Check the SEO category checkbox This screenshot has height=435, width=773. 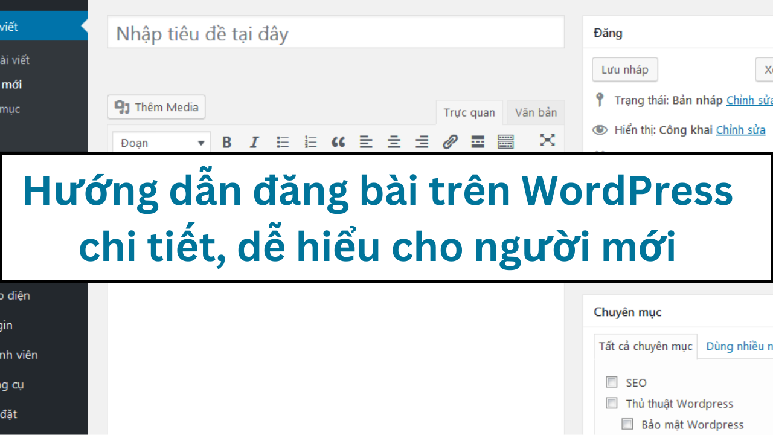[611, 382]
